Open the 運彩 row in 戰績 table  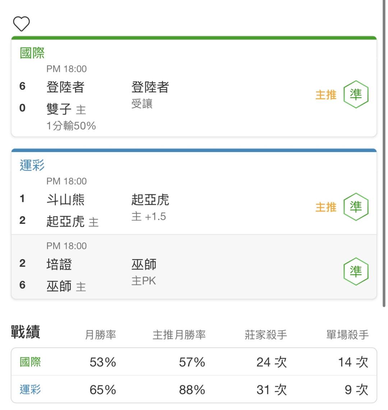coord(194,390)
